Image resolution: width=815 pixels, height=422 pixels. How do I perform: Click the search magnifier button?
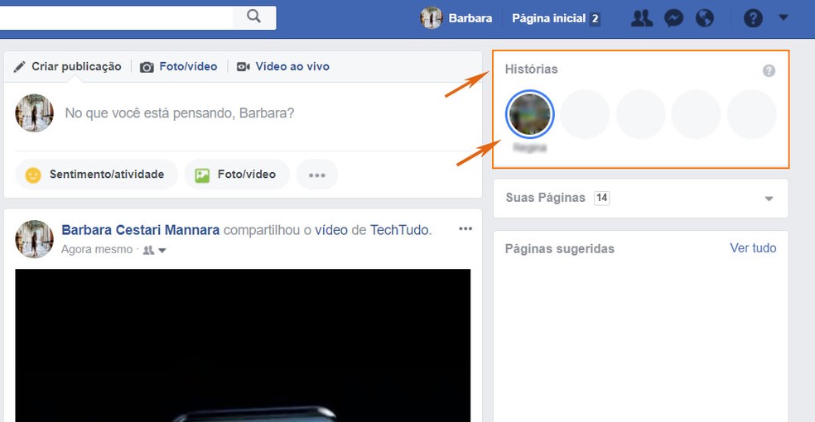tap(254, 17)
